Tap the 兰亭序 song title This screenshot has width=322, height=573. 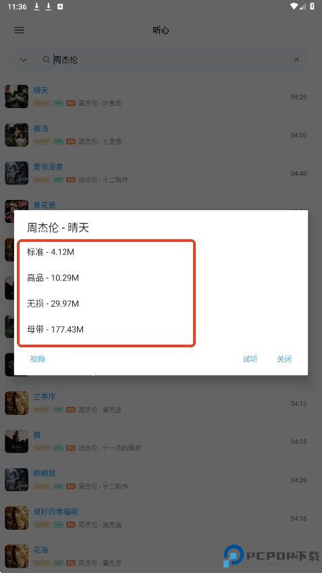point(45,397)
